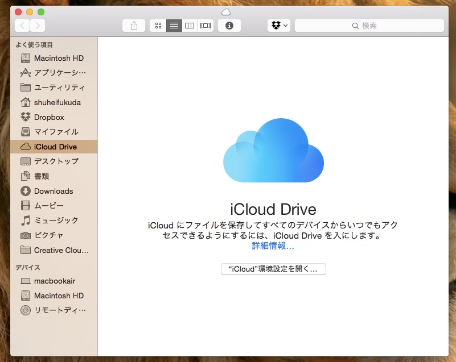Open the アプリケーション sidebar item
456x362 pixels.
54,73
